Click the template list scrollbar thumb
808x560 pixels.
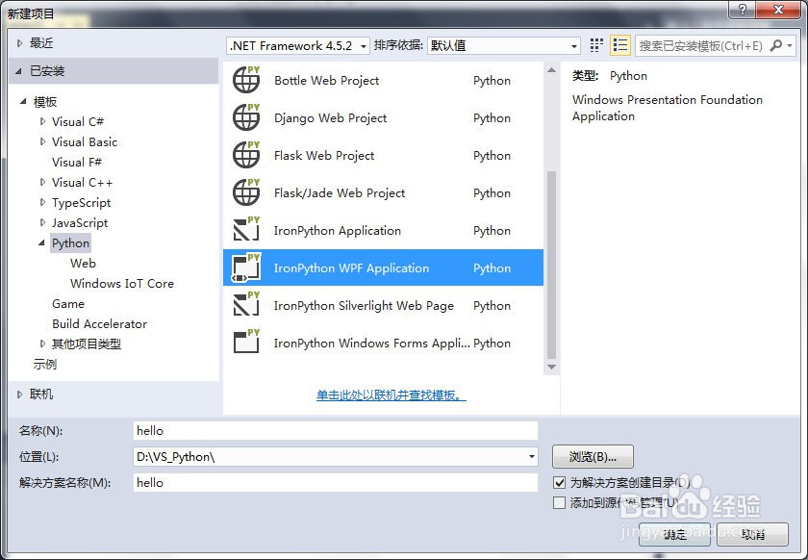click(551, 265)
